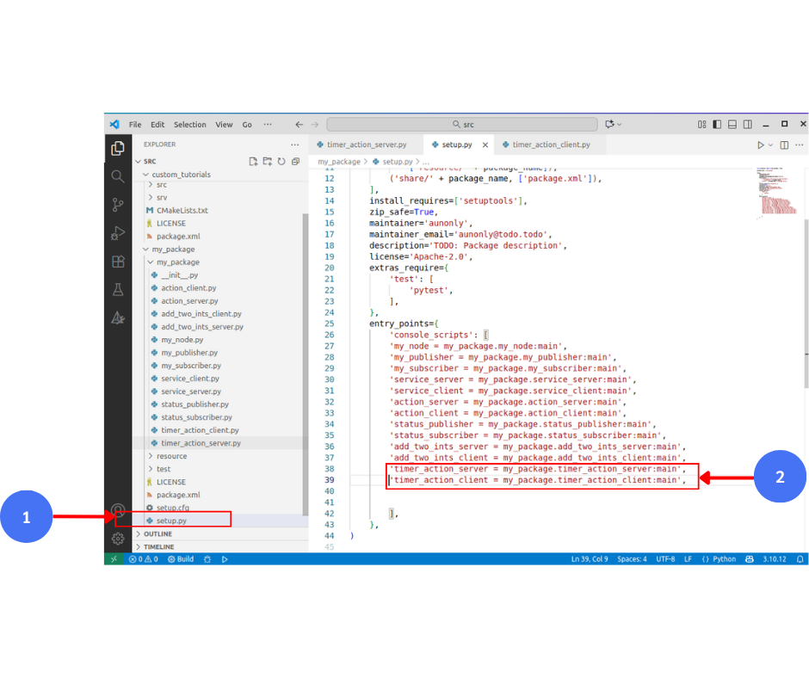
Task: Open the Testing flask view
Action: coord(118,290)
